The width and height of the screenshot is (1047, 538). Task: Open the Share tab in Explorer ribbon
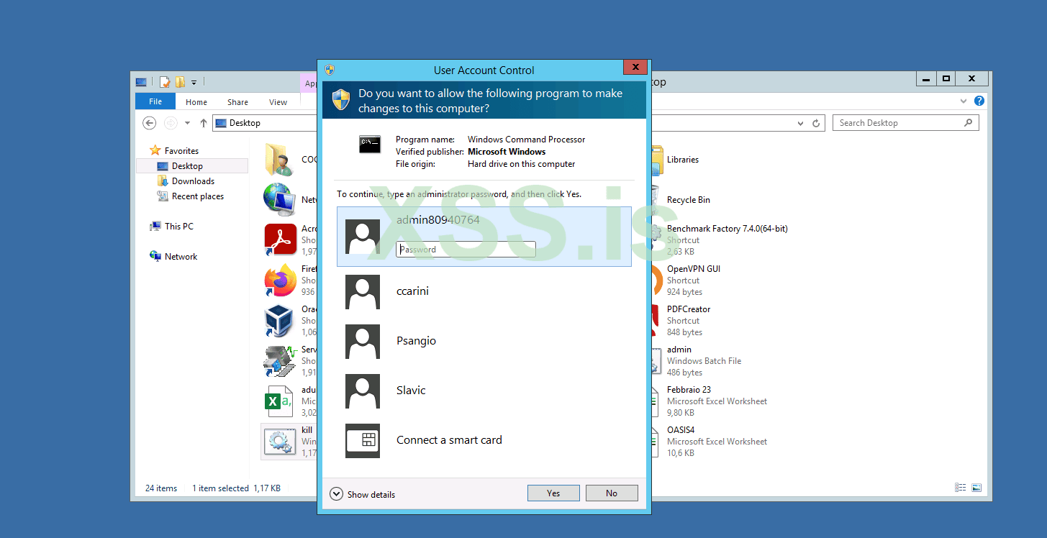pos(237,102)
